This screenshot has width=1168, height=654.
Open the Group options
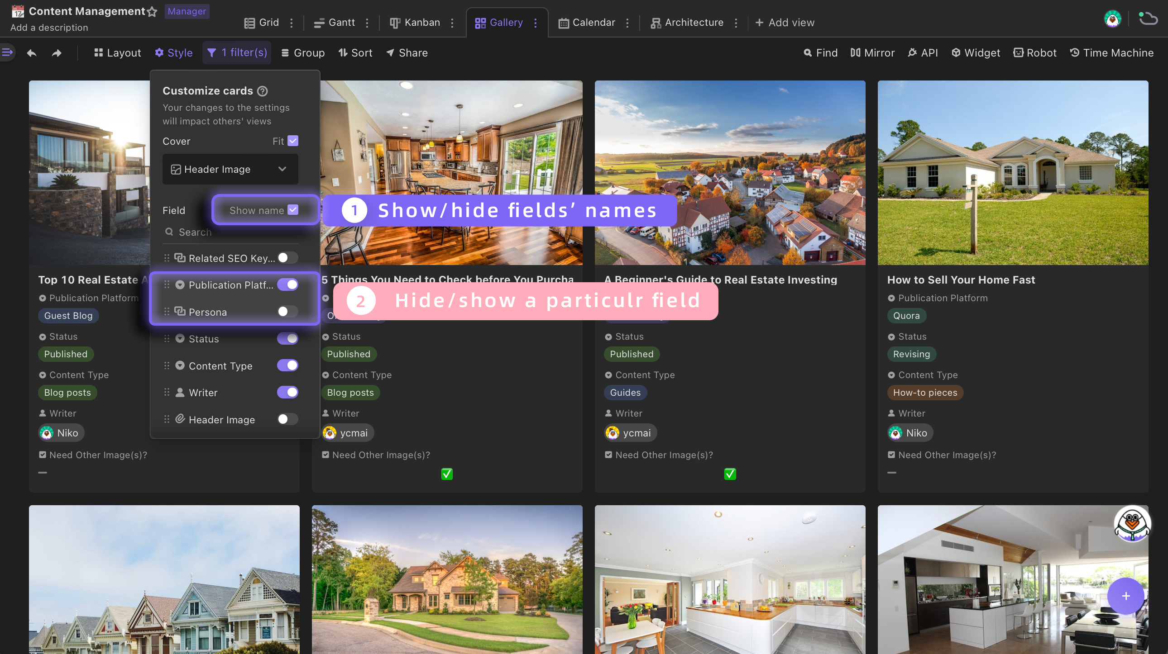coord(303,53)
